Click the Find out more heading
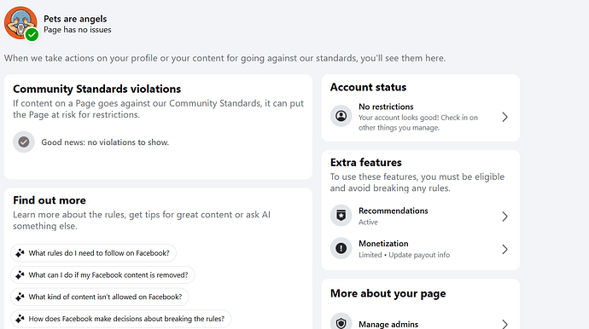This screenshot has height=329, width=589. [x=50, y=200]
